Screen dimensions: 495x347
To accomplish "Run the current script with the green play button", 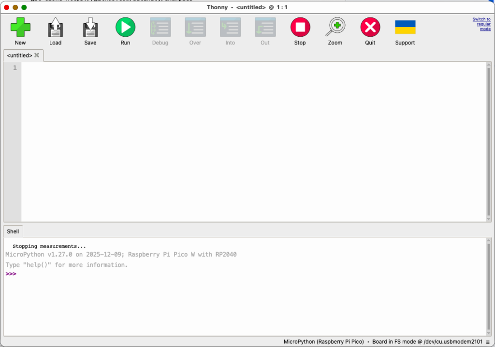I will (x=125, y=28).
